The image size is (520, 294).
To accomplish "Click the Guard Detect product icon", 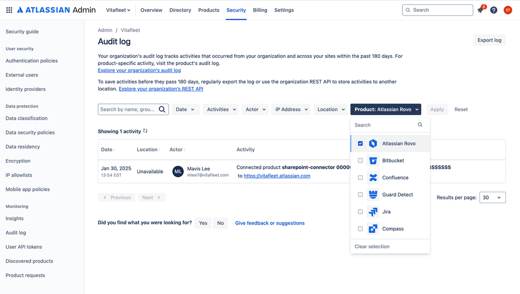I will (373, 194).
